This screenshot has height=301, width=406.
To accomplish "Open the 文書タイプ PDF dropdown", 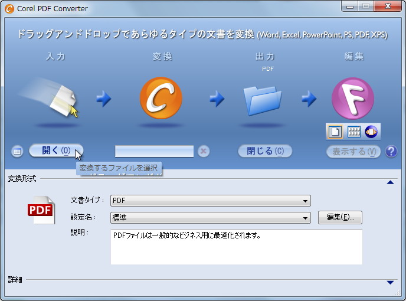I will 211,201.
